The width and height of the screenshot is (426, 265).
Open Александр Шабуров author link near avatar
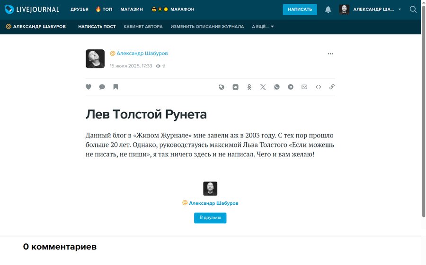click(142, 53)
